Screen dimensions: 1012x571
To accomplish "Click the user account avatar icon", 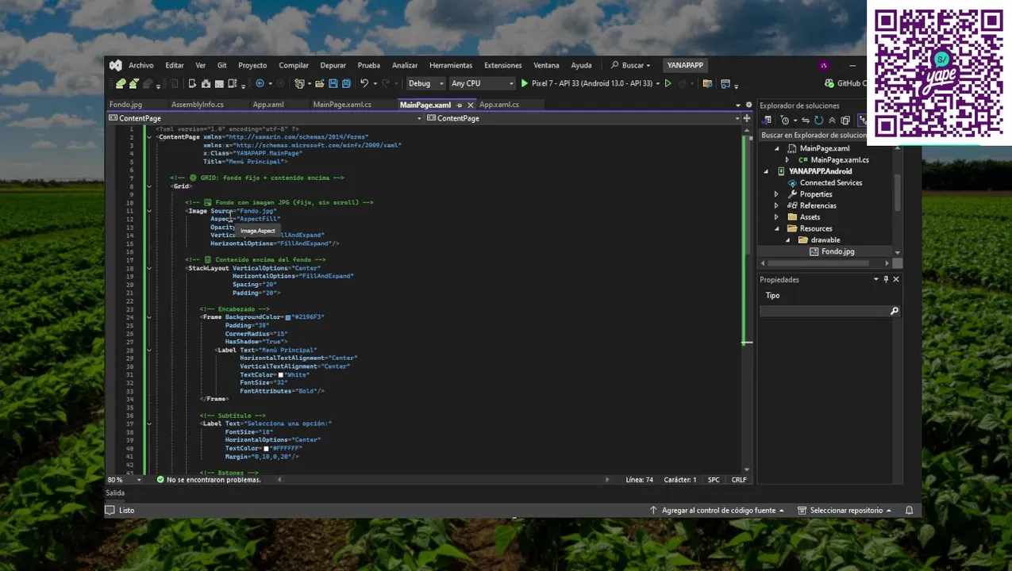I will [x=824, y=66].
